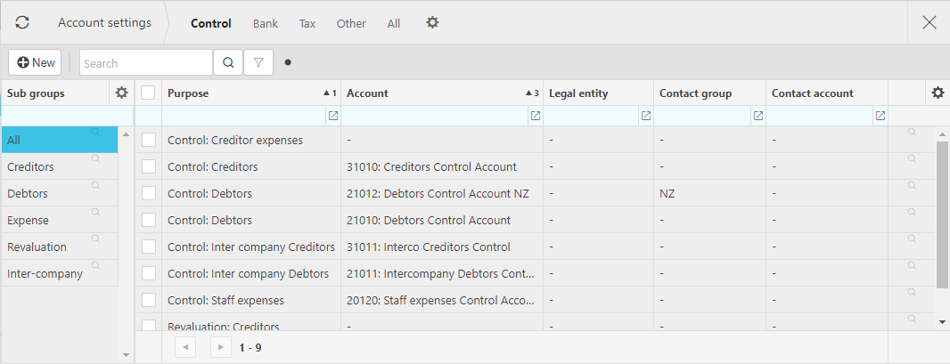Select the Debtors sub group
This screenshot has height=364, width=950.
[x=60, y=193]
